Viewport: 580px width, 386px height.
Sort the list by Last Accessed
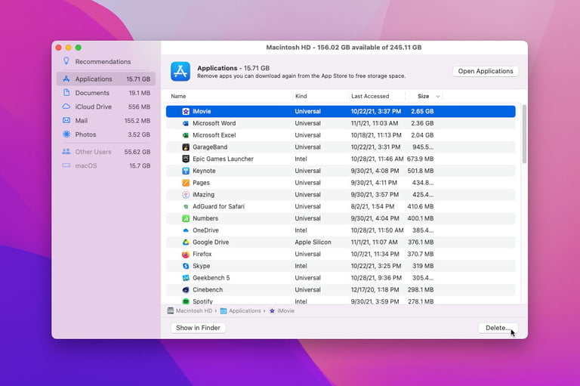[x=370, y=96]
